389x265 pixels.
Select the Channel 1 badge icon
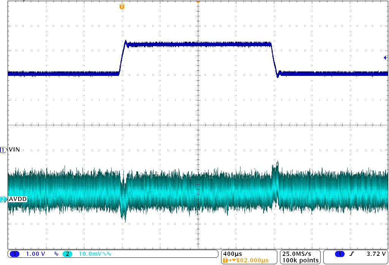14,253
